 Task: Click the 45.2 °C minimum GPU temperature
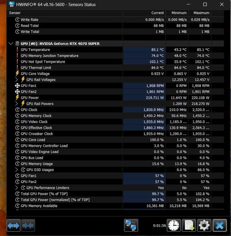click(x=180, y=50)
